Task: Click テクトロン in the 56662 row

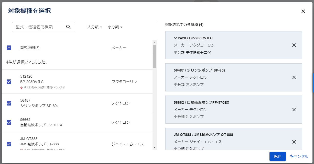Action: pos(121,122)
